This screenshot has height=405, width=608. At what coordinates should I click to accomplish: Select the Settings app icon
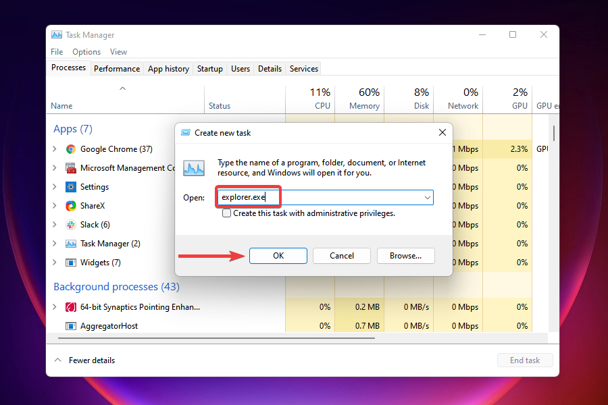pyautogui.click(x=70, y=187)
